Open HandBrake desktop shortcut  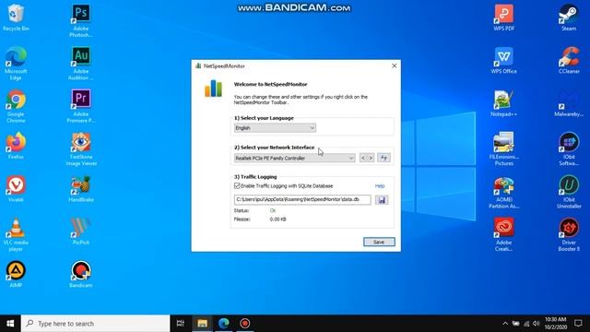[x=81, y=188]
